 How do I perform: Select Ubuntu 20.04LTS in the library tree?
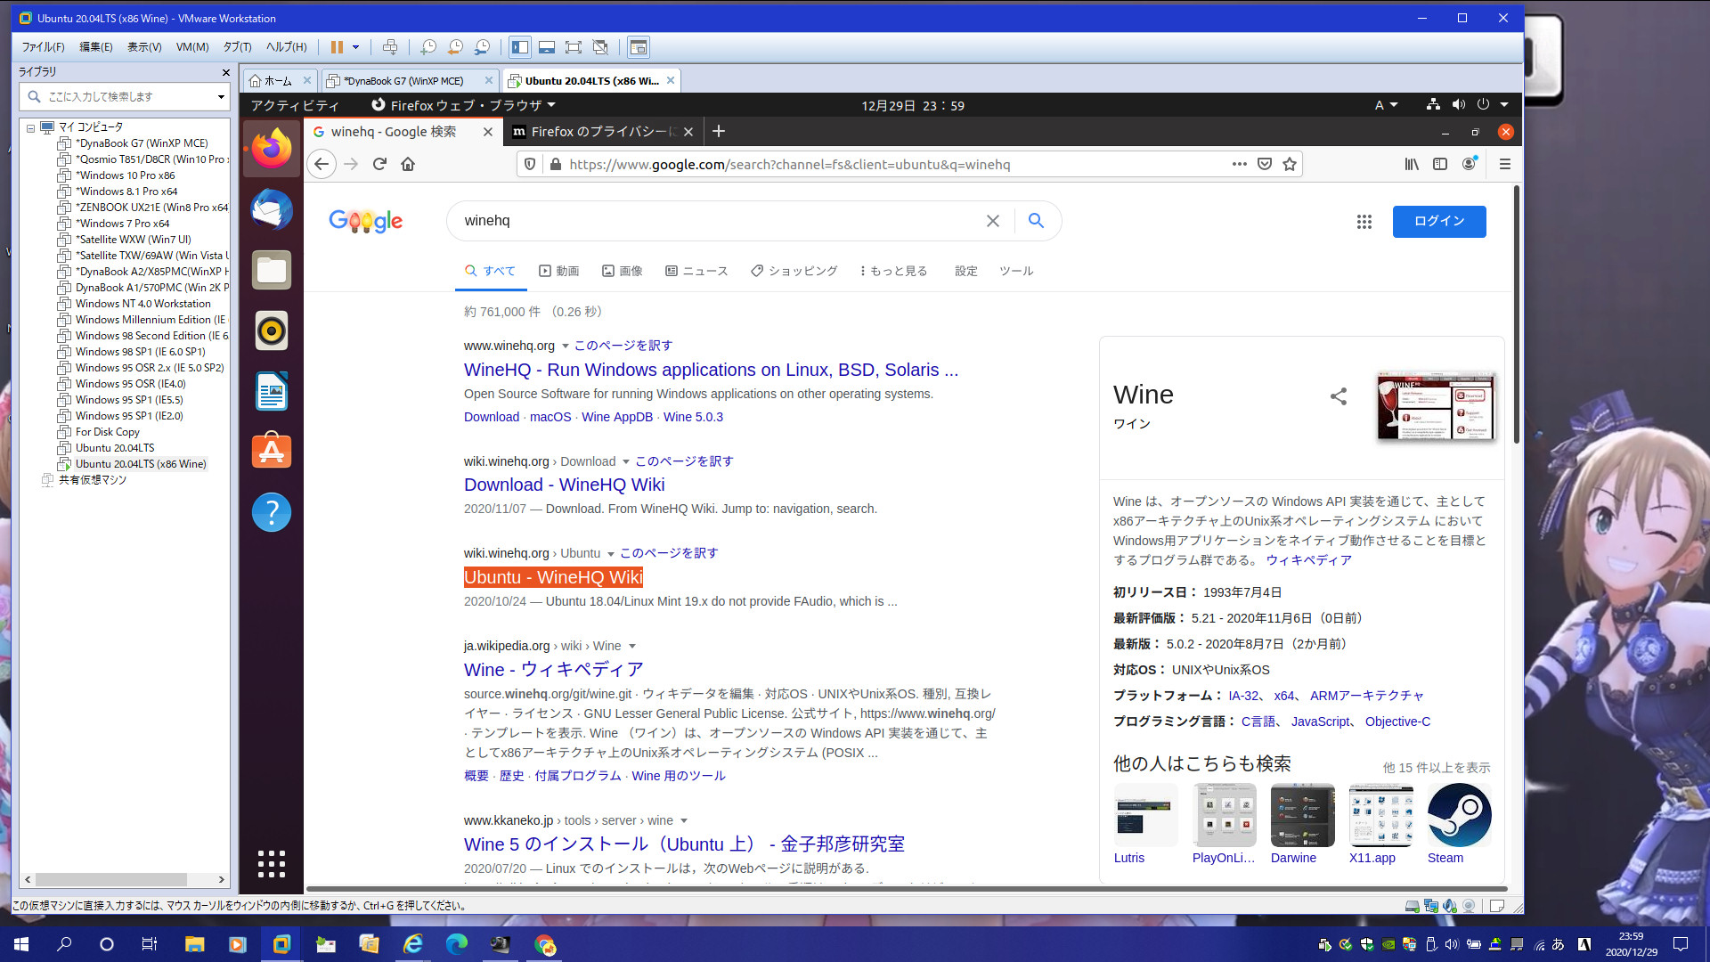[115, 448]
